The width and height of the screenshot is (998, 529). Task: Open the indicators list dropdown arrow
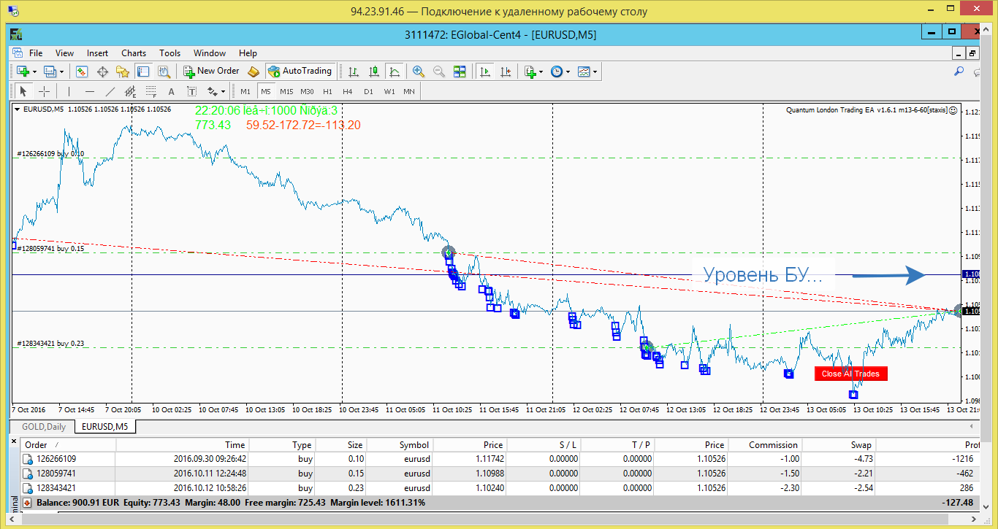[540, 72]
